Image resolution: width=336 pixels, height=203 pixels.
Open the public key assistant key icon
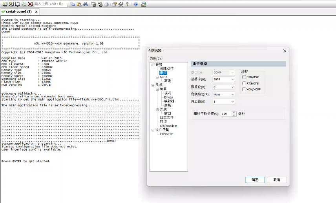pyautogui.click(x=127, y=4)
